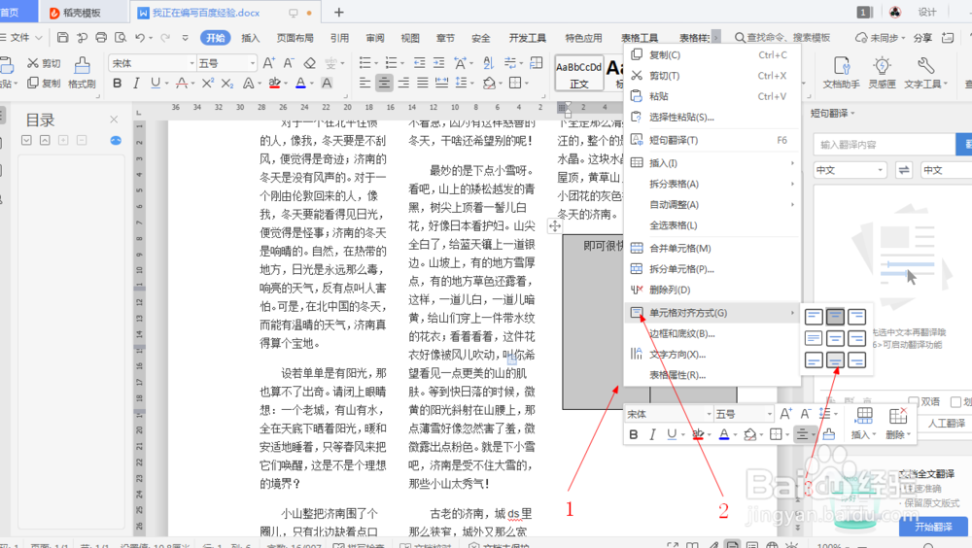Click the 输入翻译内容 input field
The height and width of the screenshot is (548, 972).
[885, 145]
